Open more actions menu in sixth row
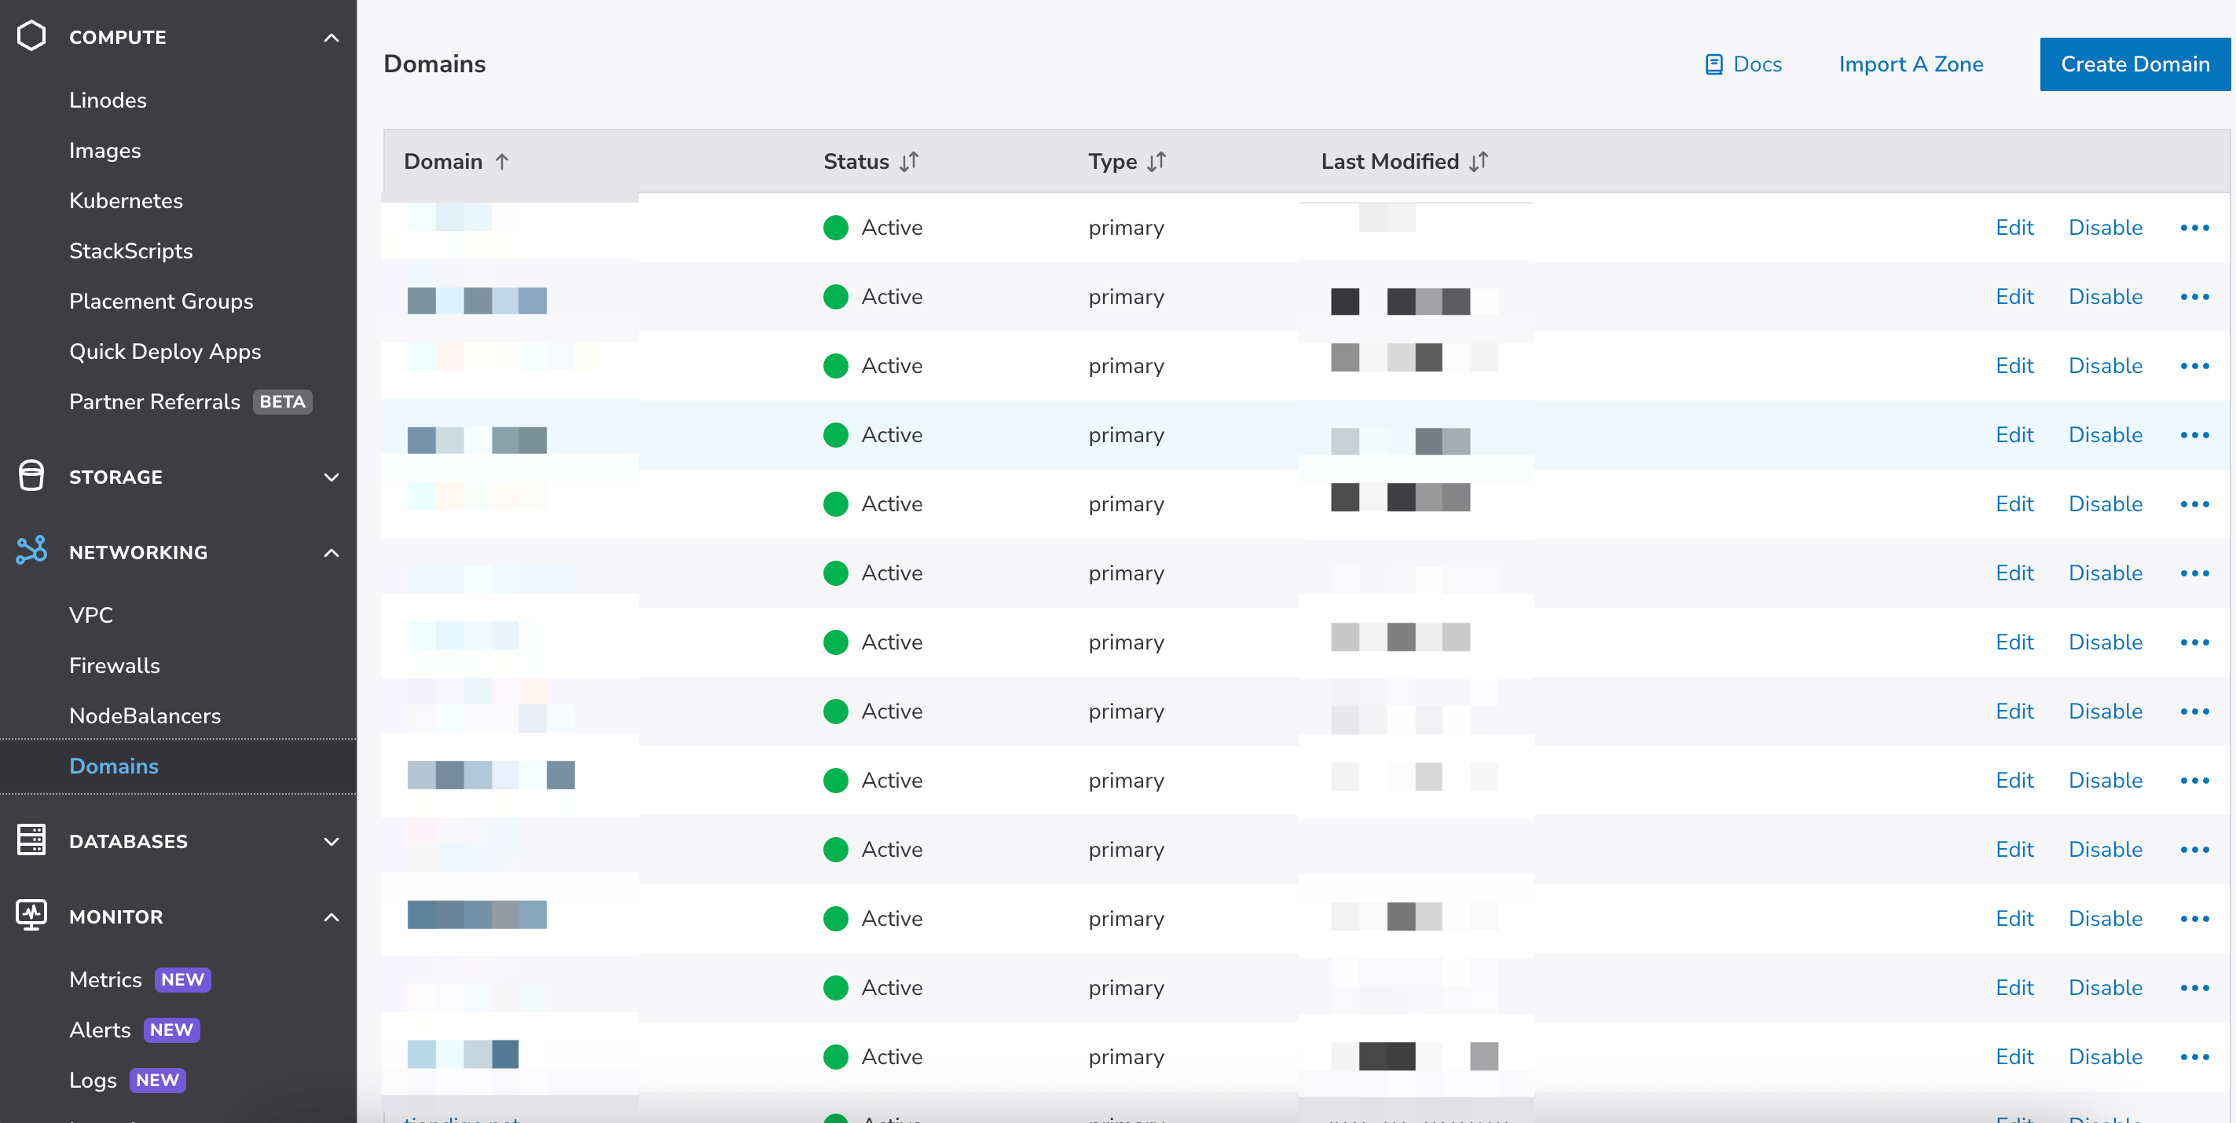This screenshot has width=2236, height=1123. tap(2194, 572)
